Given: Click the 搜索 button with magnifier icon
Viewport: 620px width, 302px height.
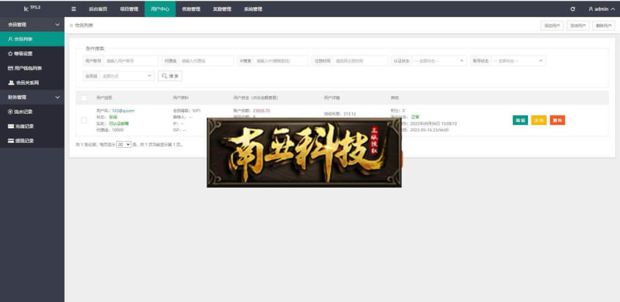Looking at the screenshot, I should (x=170, y=76).
